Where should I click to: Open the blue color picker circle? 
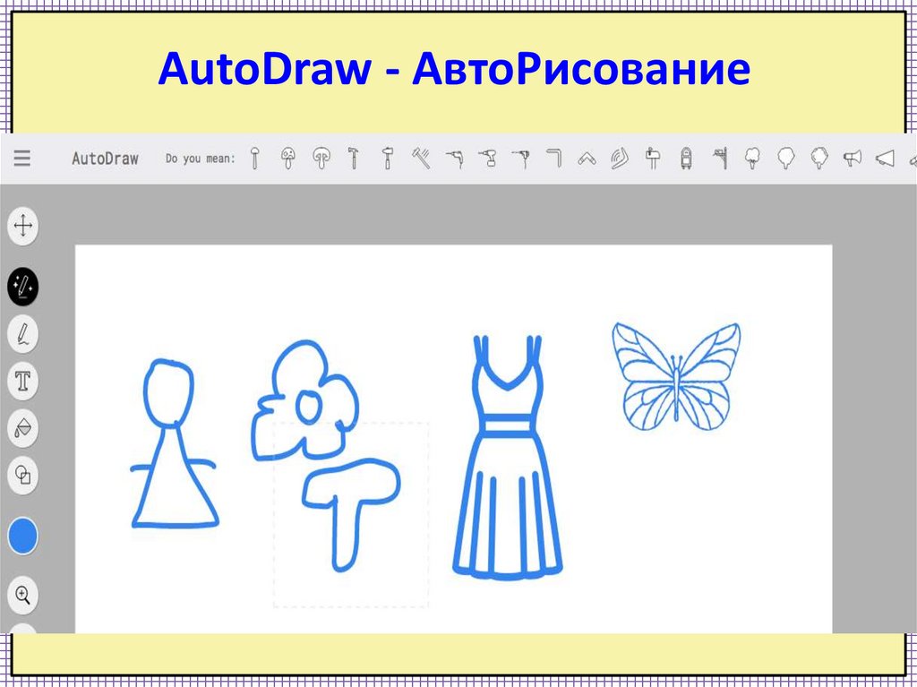tap(22, 536)
